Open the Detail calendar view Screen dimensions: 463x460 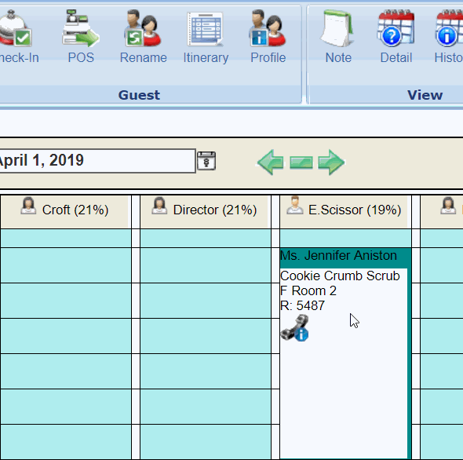point(396,28)
